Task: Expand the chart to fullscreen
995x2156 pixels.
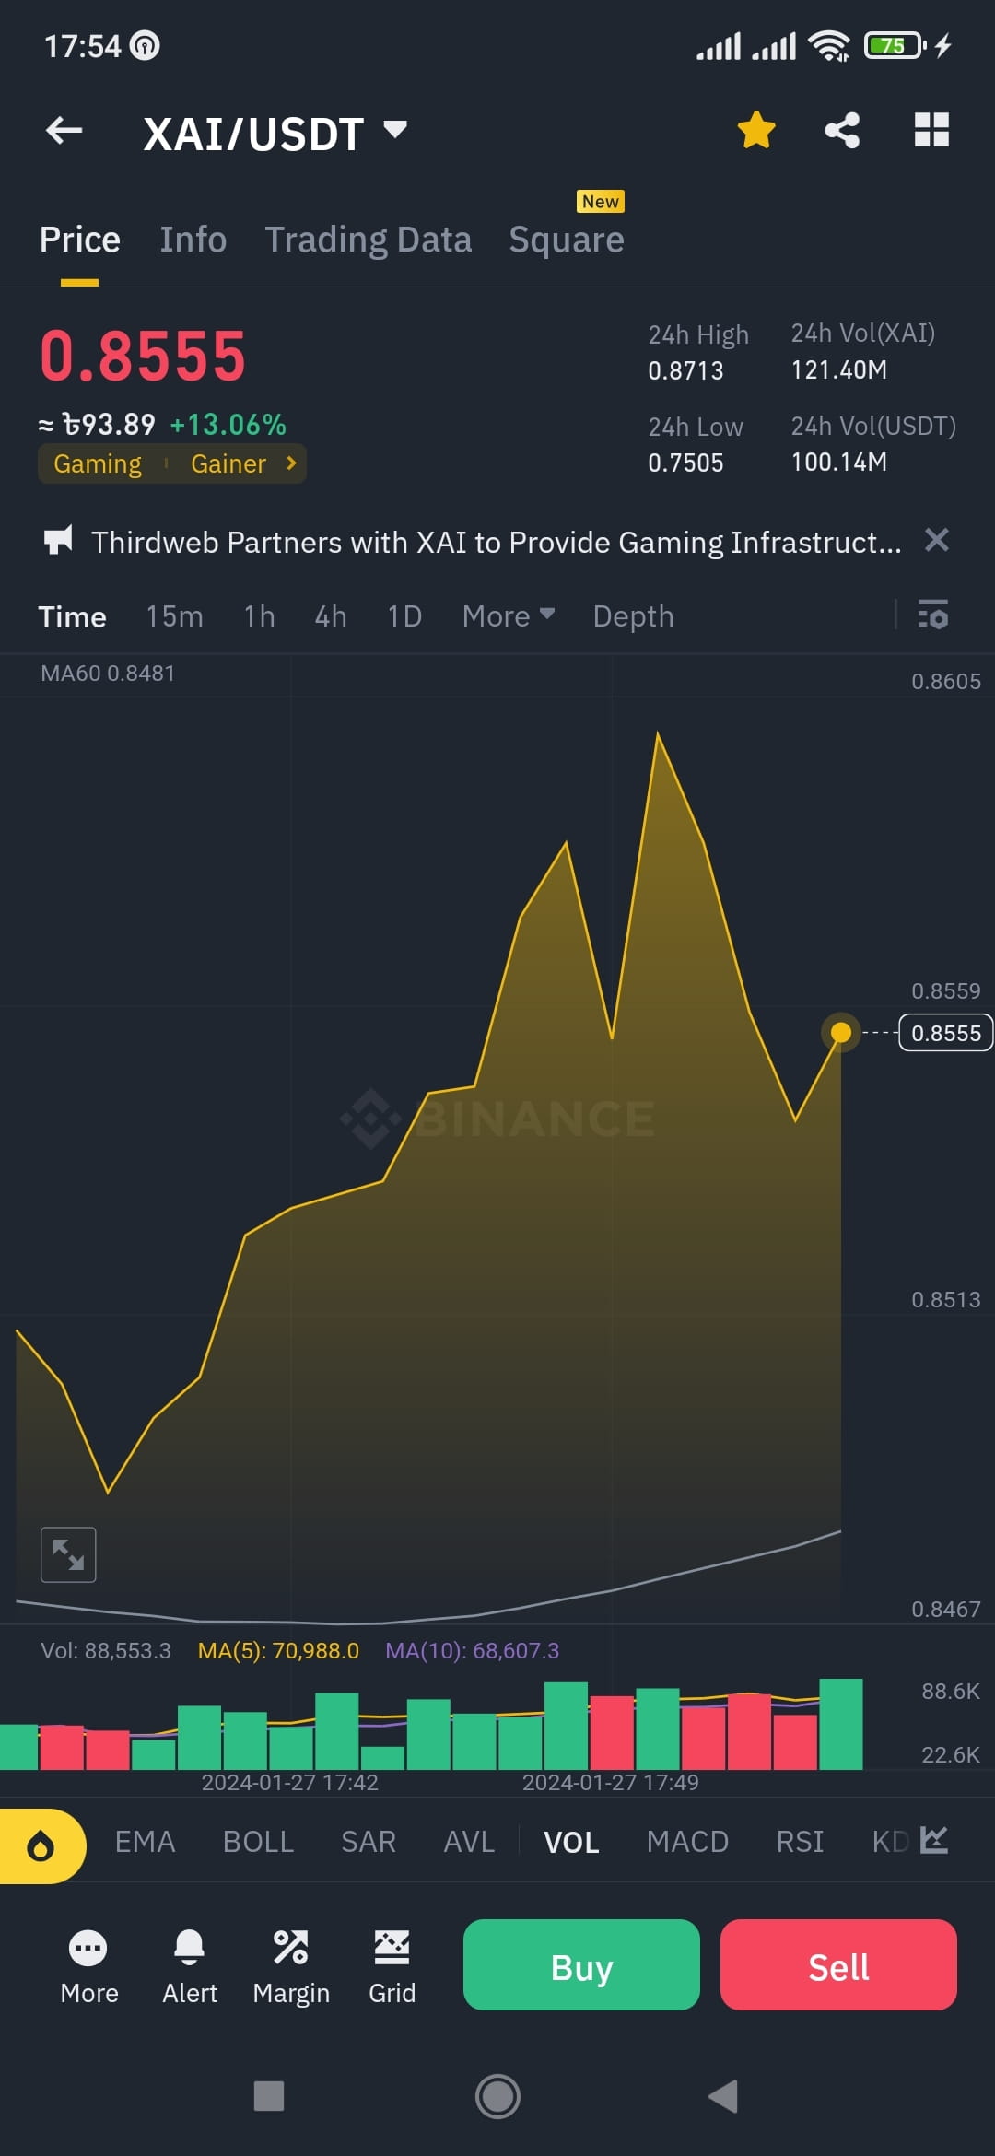Action: (67, 1553)
